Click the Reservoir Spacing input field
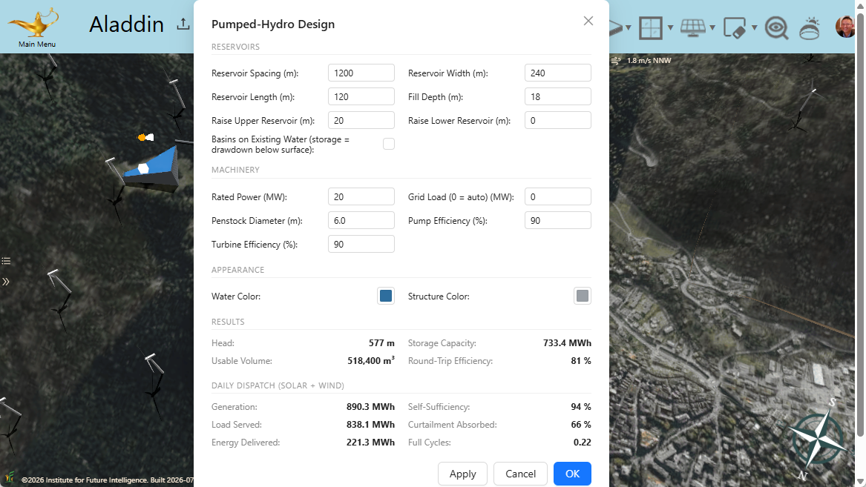 click(x=361, y=73)
